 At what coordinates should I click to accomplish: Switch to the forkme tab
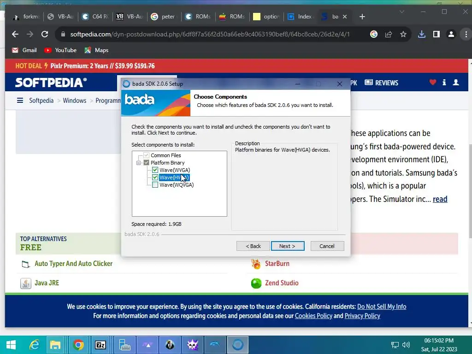(x=26, y=17)
